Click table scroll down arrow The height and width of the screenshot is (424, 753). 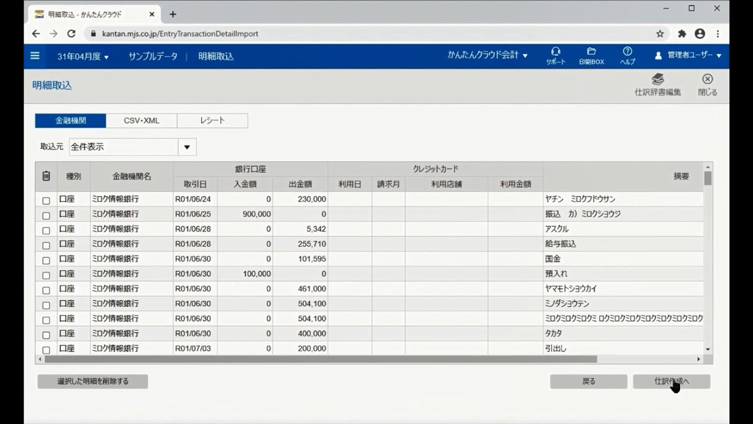708,349
